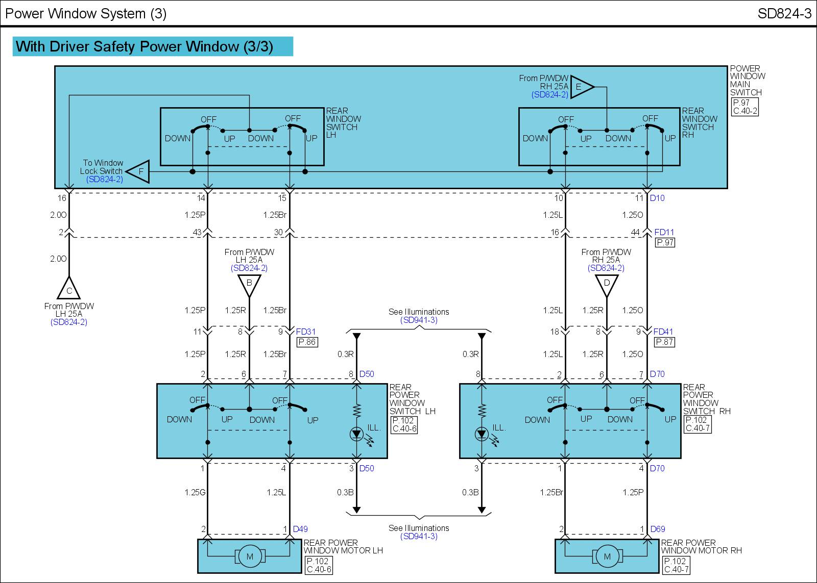The image size is (817, 583).
Task: Click the P.97 C.40-2 reference box
Action: [744, 107]
